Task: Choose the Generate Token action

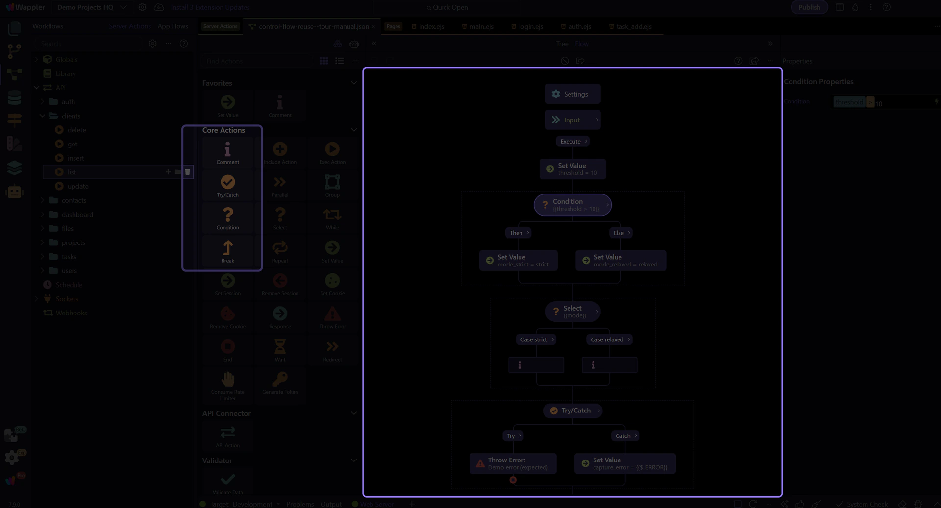Action: [x=280, y=383]
